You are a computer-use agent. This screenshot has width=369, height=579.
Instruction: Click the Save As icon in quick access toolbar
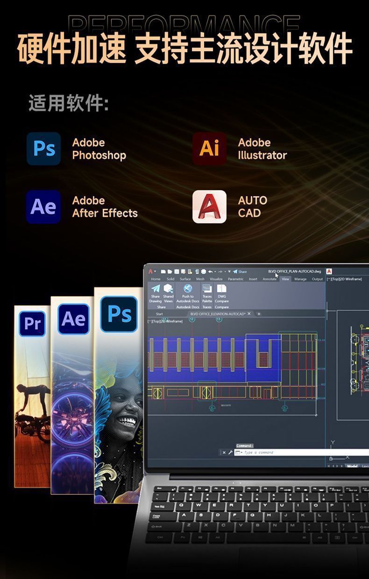coord(183,271)
